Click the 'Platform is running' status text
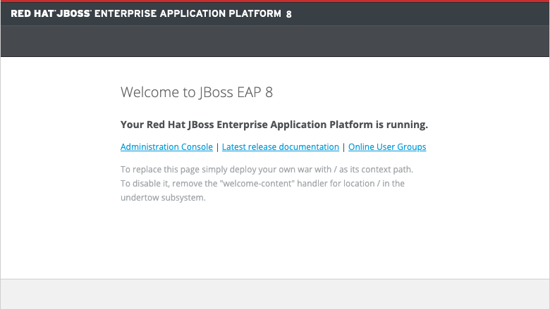The width and height of the screenshot is (550, 309). point(379,125)
